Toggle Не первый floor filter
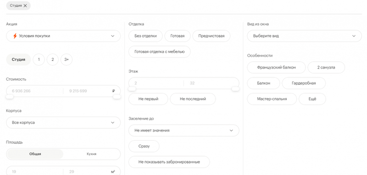The image size is (367, 175). pyautogui.click(x=148, y=99)
